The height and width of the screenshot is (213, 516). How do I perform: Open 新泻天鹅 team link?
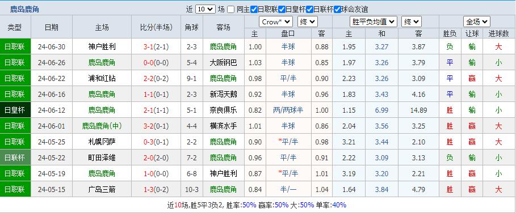[224, 94]
